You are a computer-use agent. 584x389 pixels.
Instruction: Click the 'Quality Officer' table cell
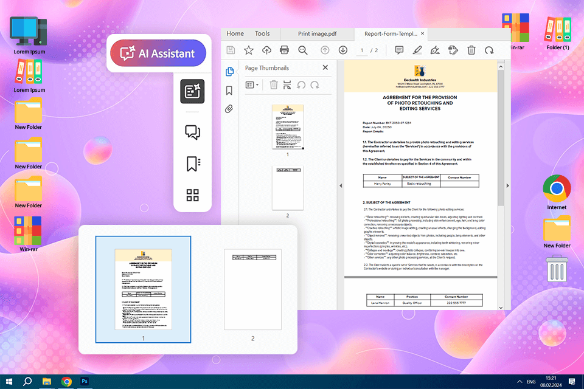tap(412, 303)
